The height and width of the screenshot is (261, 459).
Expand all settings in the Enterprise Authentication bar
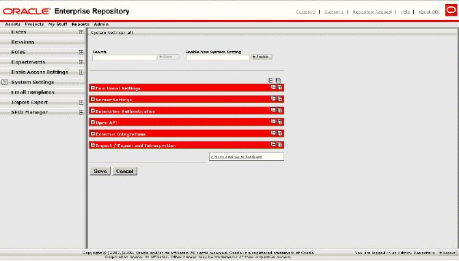click(279, 110)
